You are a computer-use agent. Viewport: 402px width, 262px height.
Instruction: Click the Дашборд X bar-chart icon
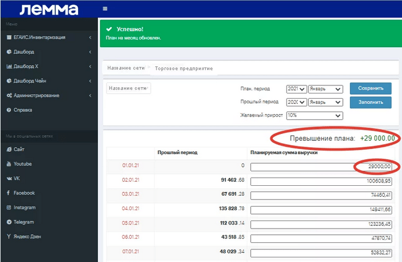[x=9, y=66]
